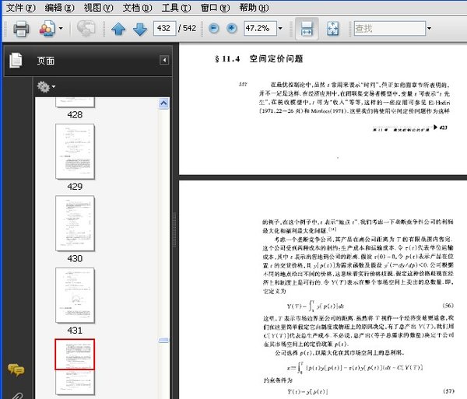Image resolution: width=467 pixels, height=399 pixels.
Task: Go to next page with down arrow
Action: (x=140, y=29)
